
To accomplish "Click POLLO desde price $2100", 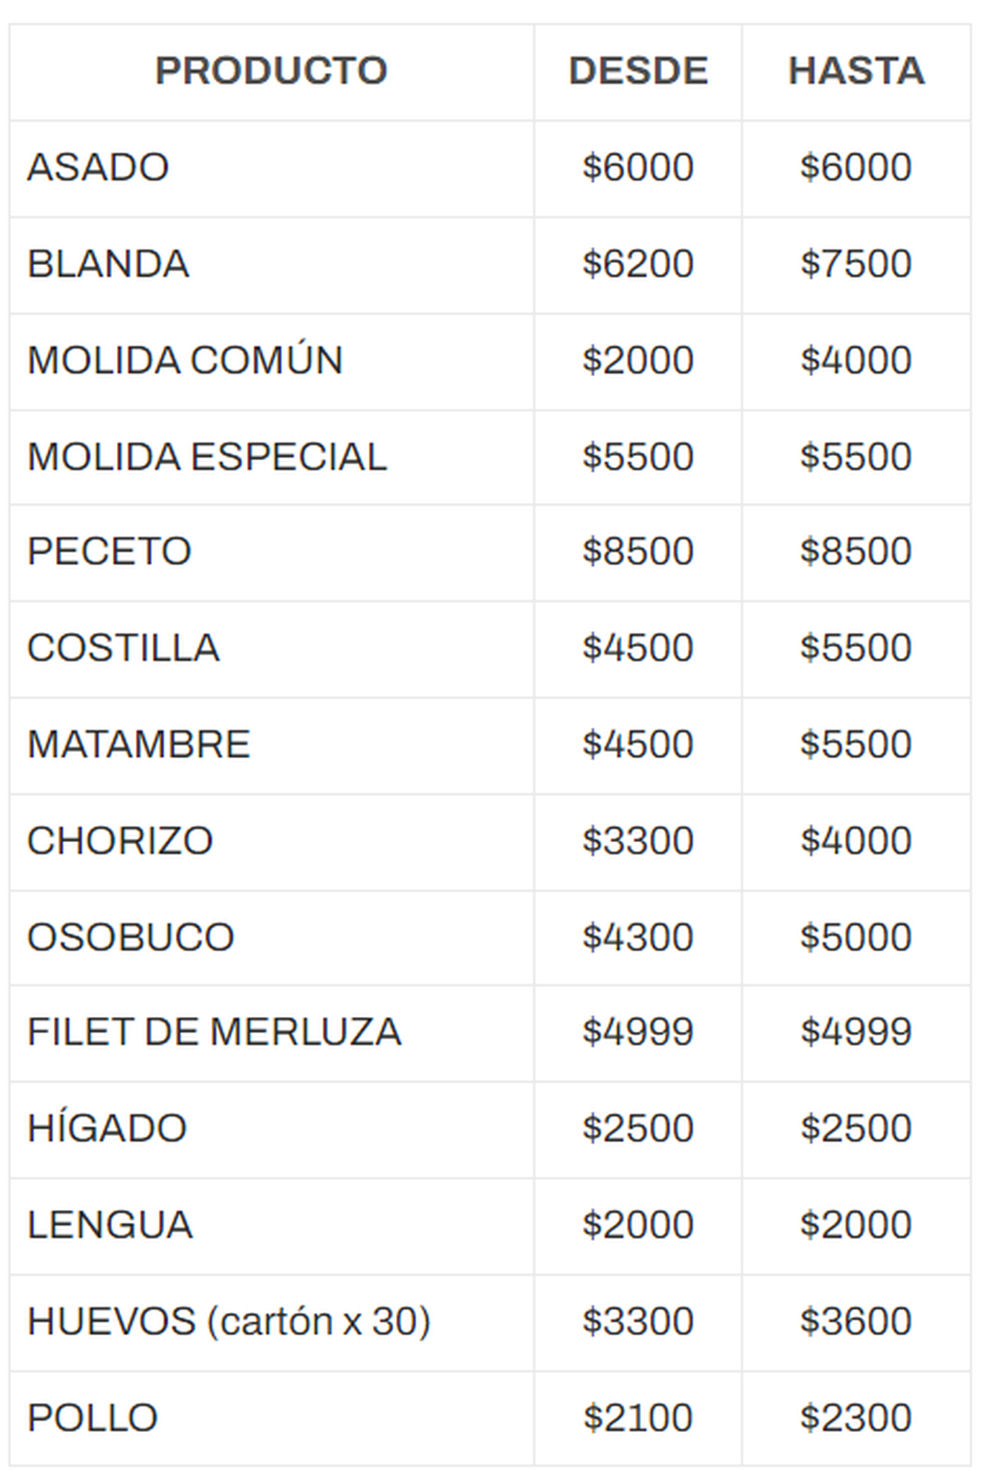I will click(x=638, y=1417).
